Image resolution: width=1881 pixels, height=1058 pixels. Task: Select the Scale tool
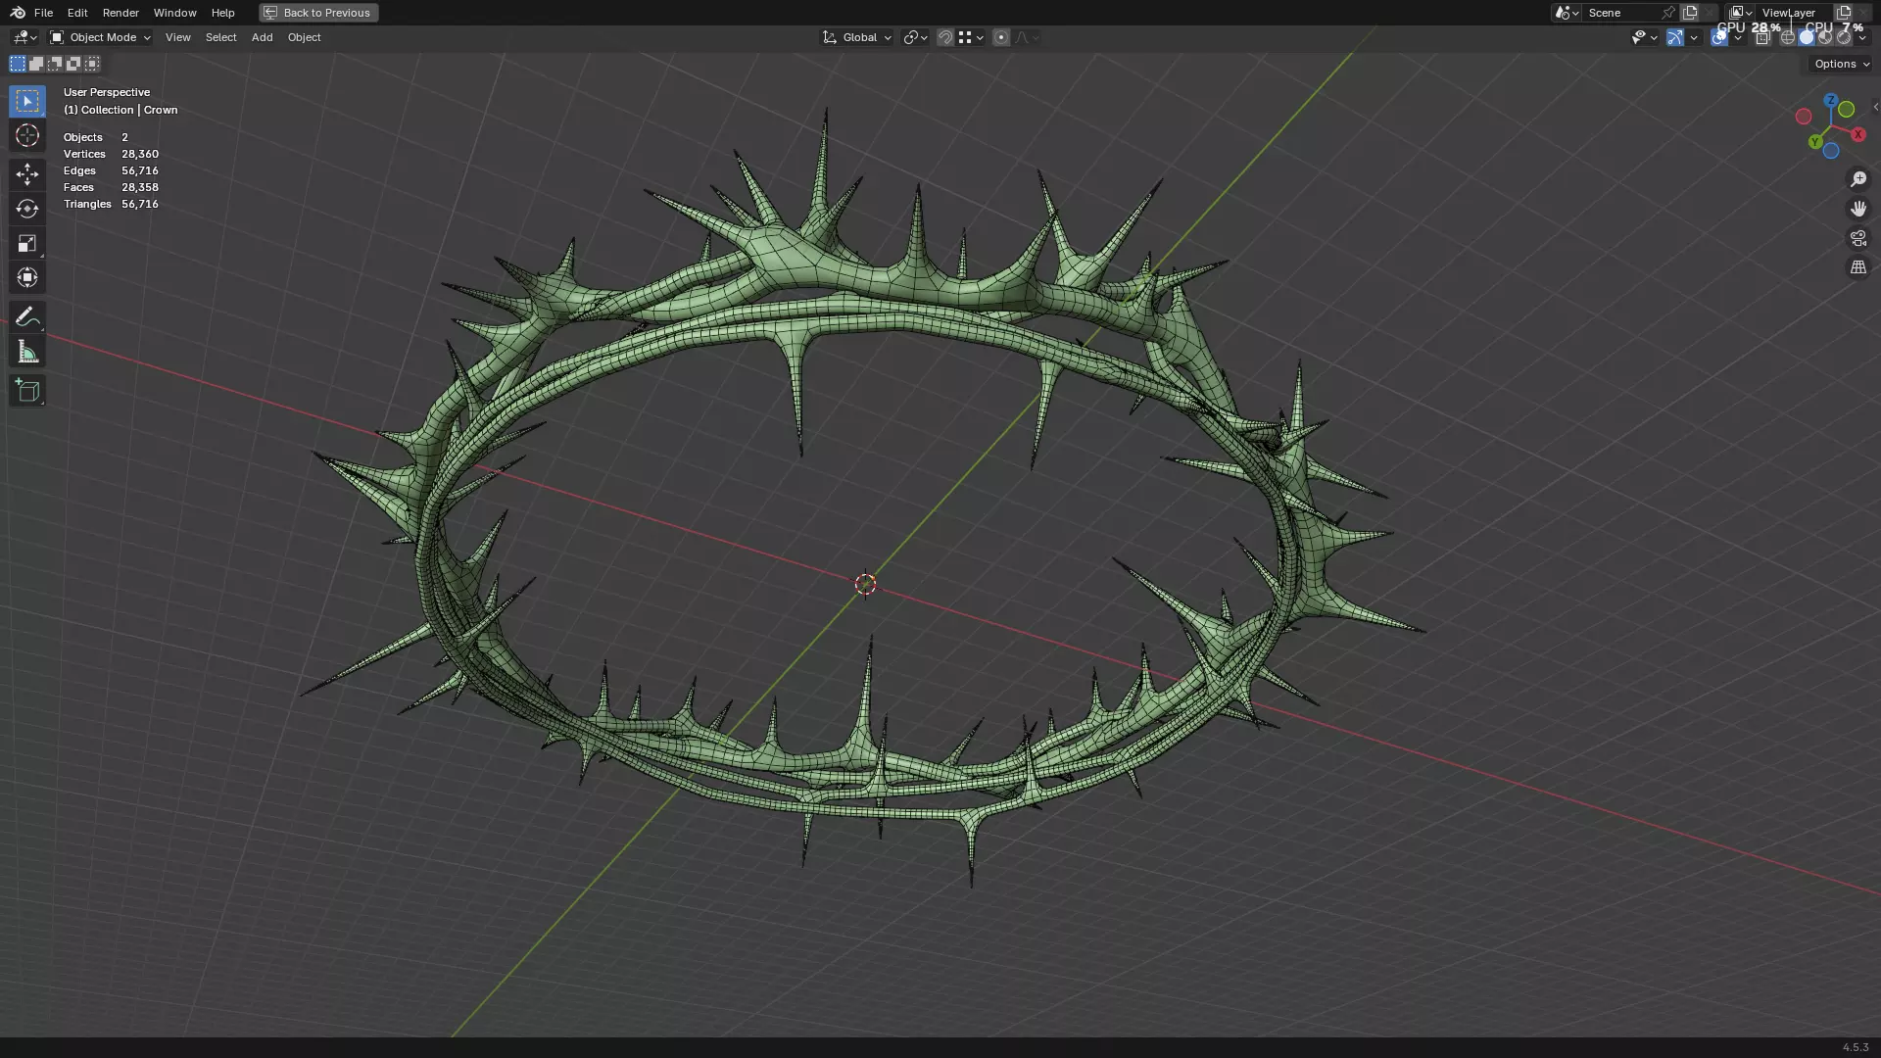27,243
